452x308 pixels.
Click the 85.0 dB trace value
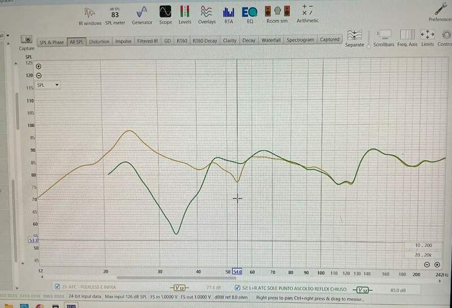coord(398,291)
